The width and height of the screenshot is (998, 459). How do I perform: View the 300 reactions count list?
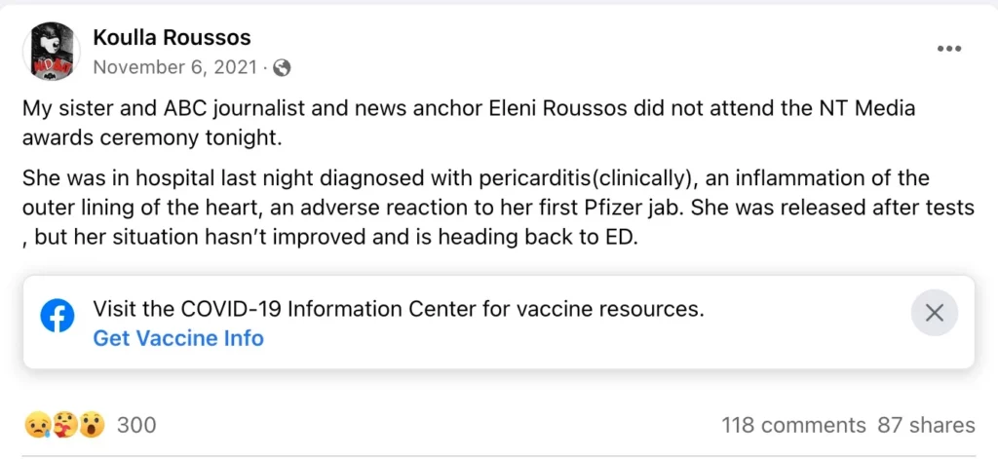click(x=136, y=425)
